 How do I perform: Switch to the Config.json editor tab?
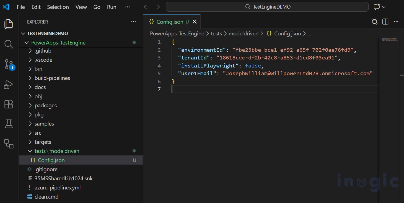coord(169,21)
